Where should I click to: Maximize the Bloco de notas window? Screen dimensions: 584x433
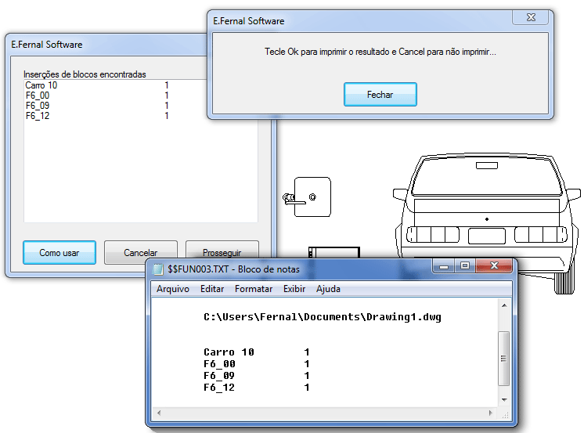tap(464, 266)
